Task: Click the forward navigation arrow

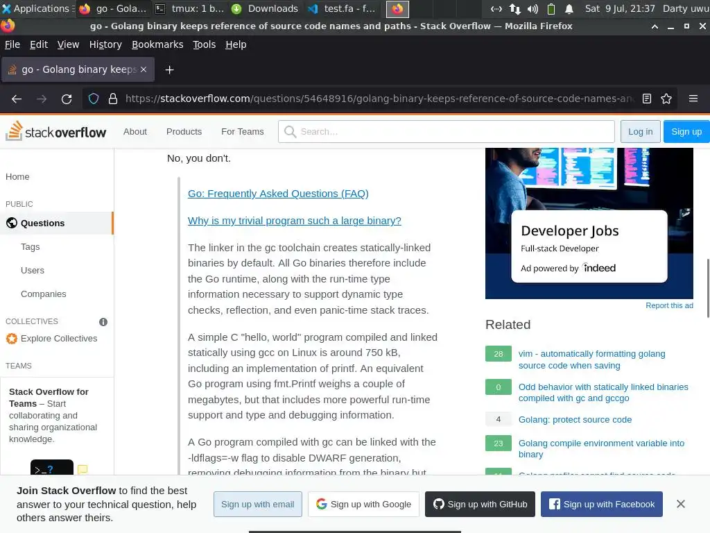Action: click(42, 99)
